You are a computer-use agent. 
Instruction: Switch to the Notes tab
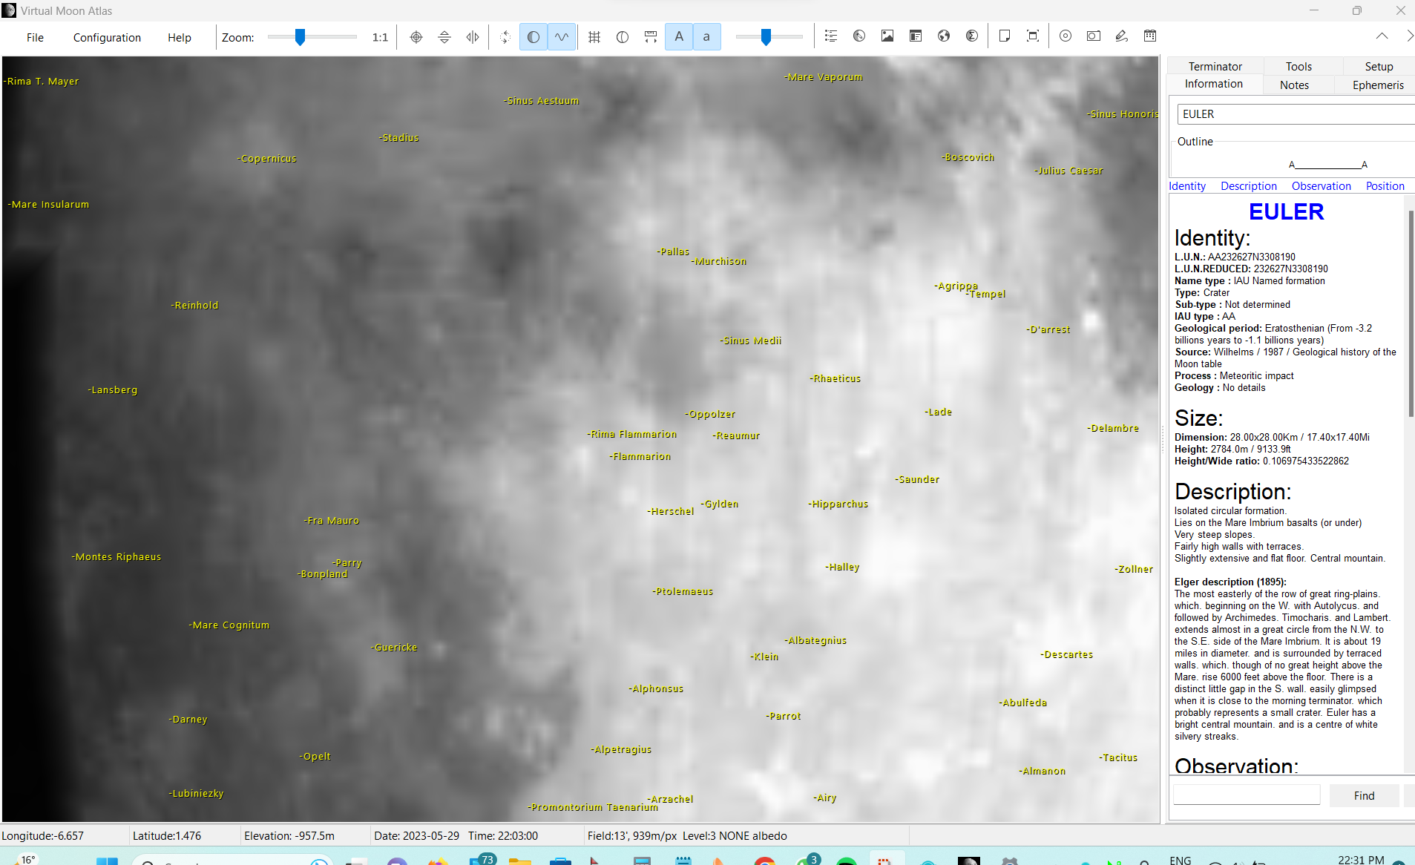[x=1294, y=85]
